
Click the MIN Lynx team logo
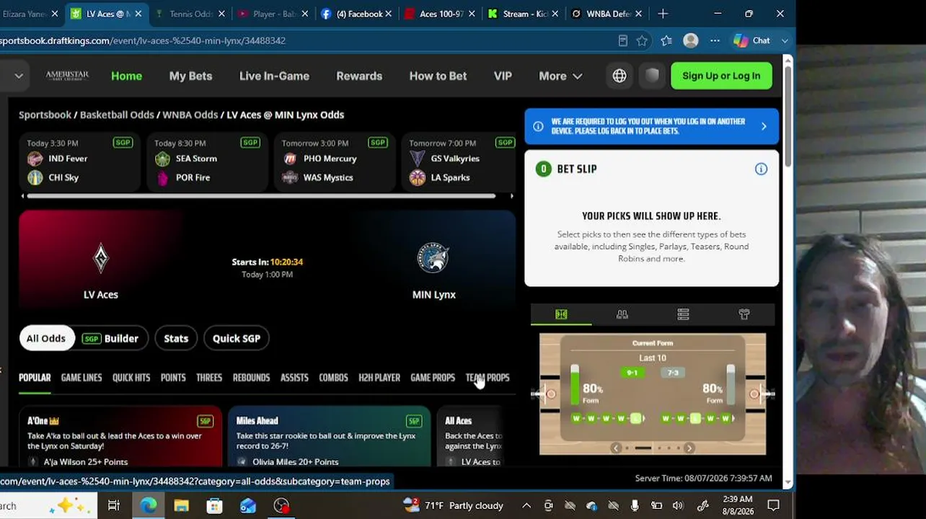pyautogui.click(x=433, y=259)
